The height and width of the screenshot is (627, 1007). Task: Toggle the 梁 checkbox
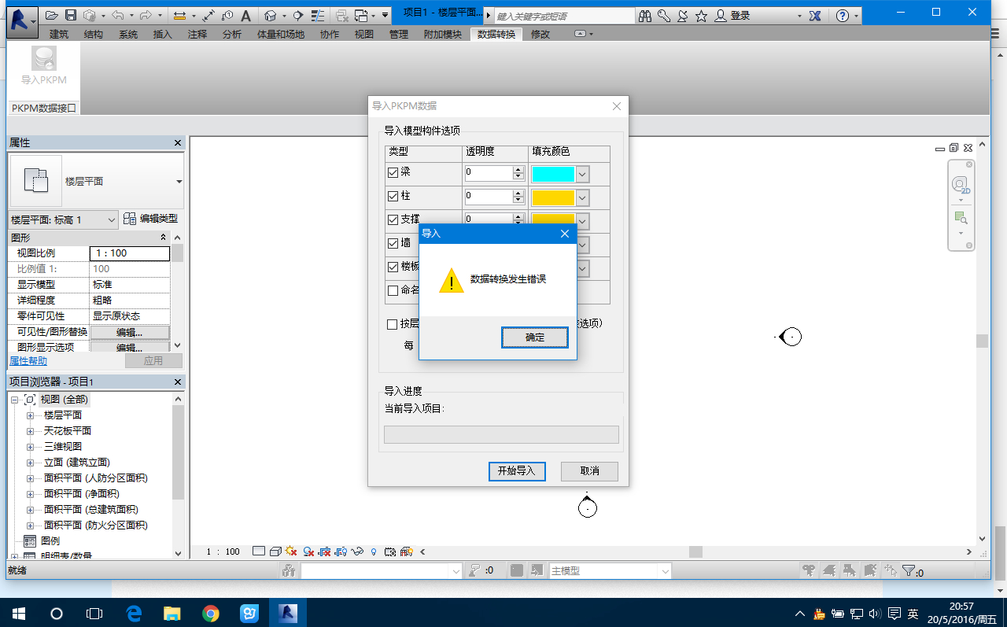coord(393,172)
